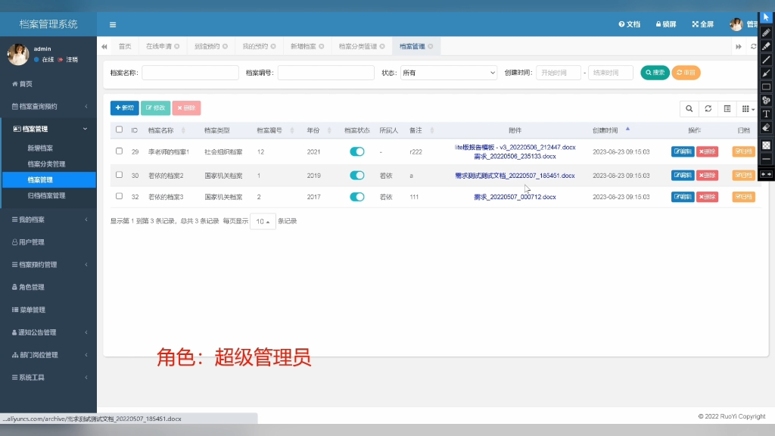
Task: Toggle status switch for 李老师的档案1
Action: (x=357, y=151)
